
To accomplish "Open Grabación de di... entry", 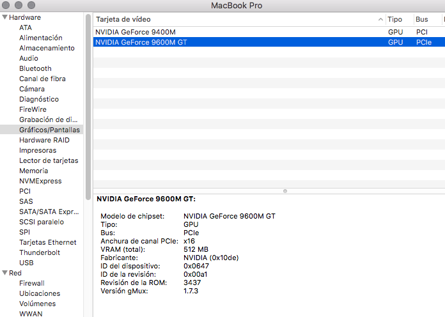I will (x=48, y=120).
